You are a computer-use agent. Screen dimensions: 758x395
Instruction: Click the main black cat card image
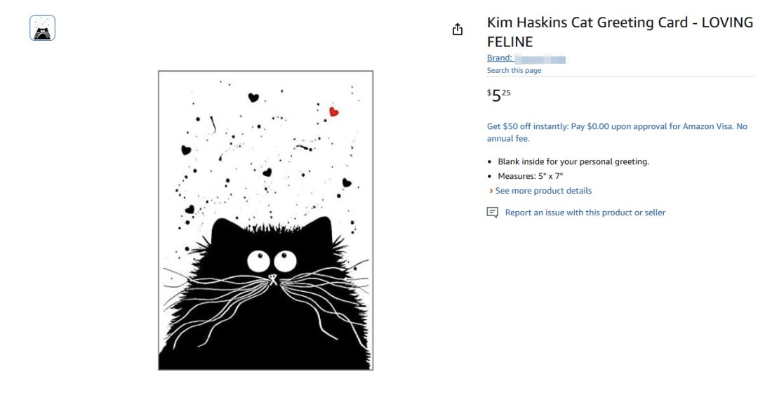pyautogui.click(x=265, y=220)
